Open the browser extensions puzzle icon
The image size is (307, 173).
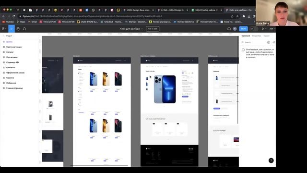point(244,16)
